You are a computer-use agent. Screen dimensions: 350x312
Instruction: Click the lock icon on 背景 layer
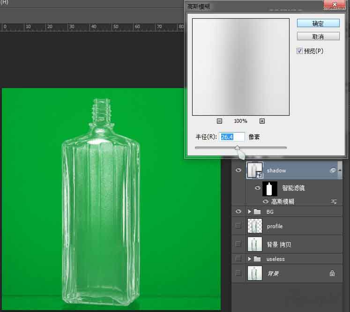click(x=332, y=273)
